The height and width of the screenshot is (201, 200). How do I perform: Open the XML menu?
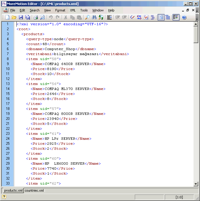coord(73,10)
